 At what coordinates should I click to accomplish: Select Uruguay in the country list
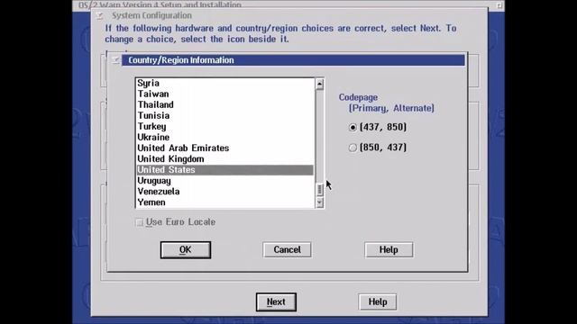click(225, 181)
